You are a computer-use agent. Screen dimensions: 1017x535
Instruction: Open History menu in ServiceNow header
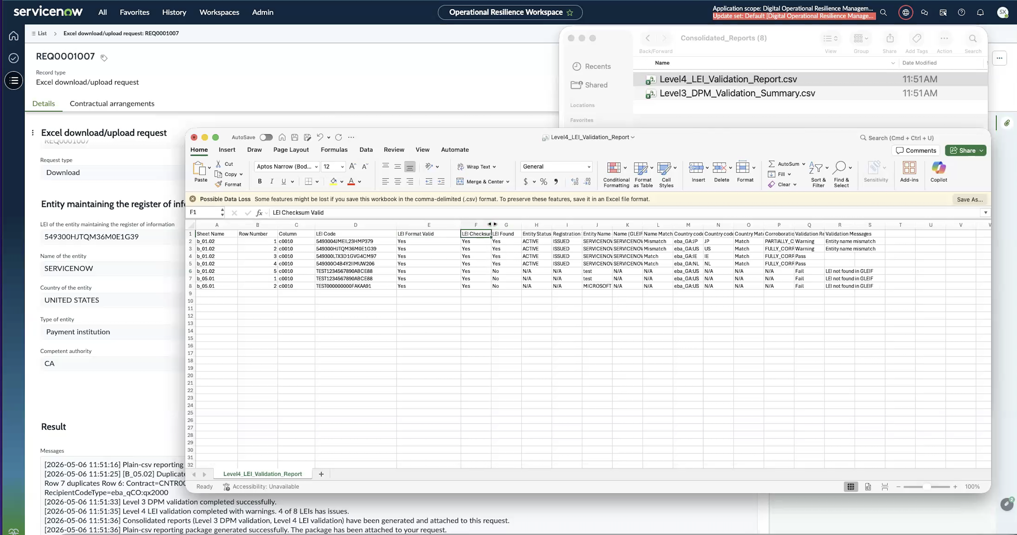[174, 12]
